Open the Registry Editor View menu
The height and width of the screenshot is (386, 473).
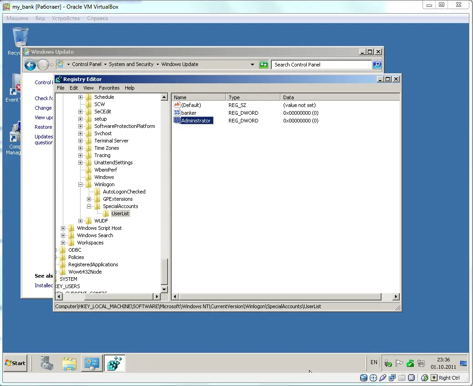coord(88,88)
